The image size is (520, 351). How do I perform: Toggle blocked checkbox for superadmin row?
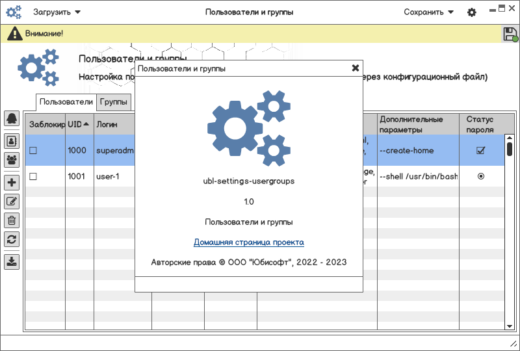(33, 151)
